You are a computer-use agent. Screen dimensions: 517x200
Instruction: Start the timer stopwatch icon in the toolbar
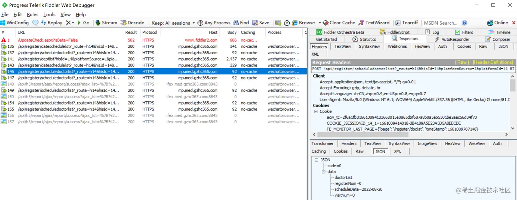pyautogui.click(x=287, y=23)
